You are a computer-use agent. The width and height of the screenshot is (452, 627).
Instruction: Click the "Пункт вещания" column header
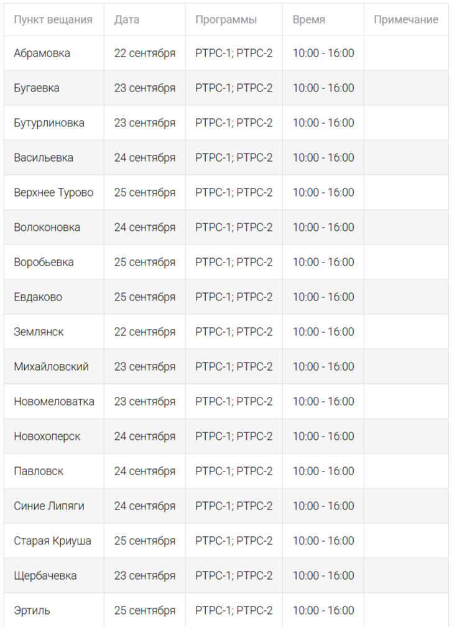coord(53,19)
